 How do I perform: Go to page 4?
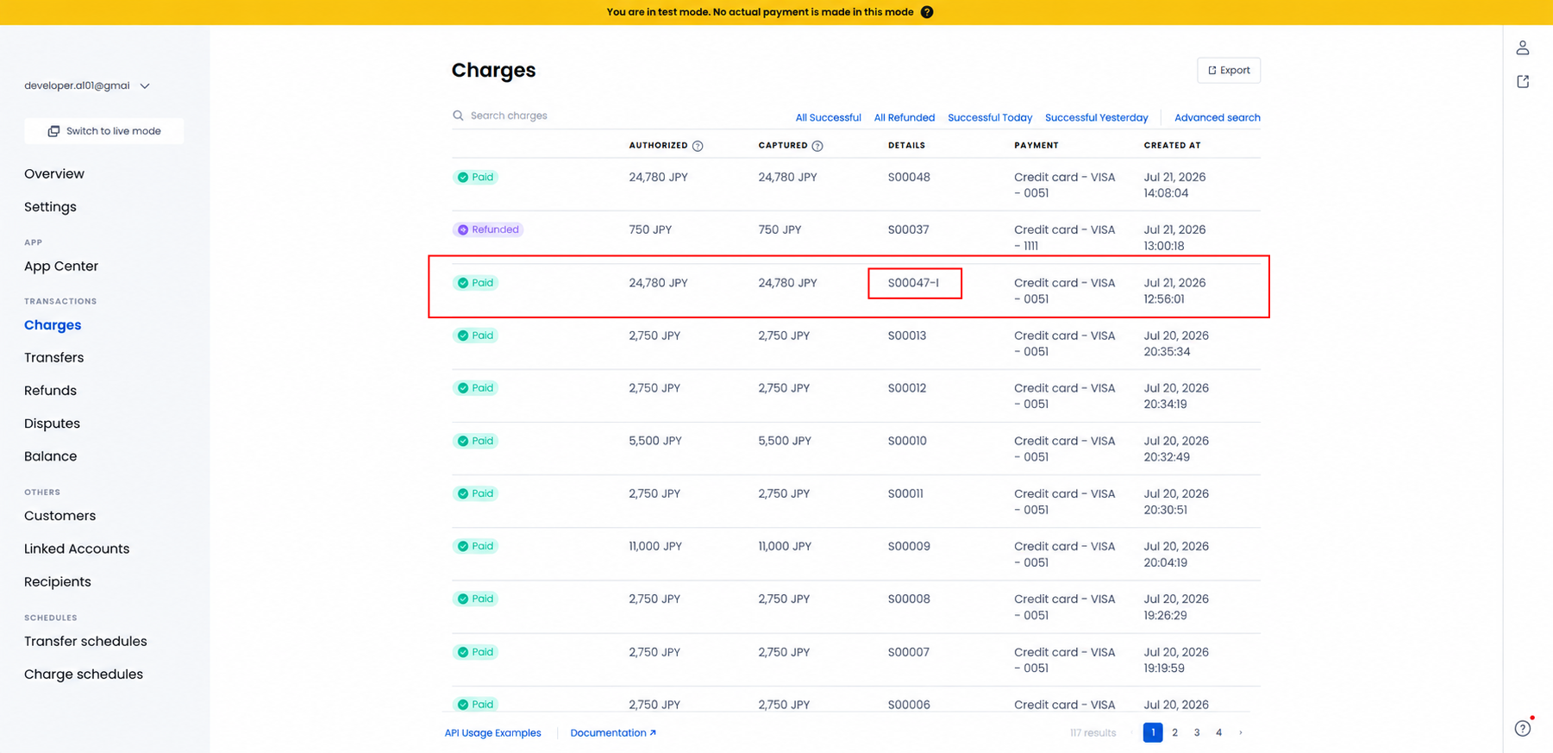coord(1218,732)
